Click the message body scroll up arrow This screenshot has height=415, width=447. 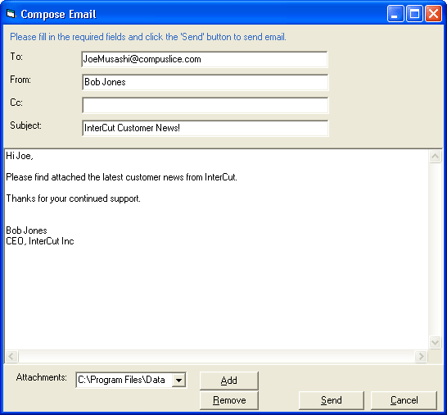click(435, 156)
